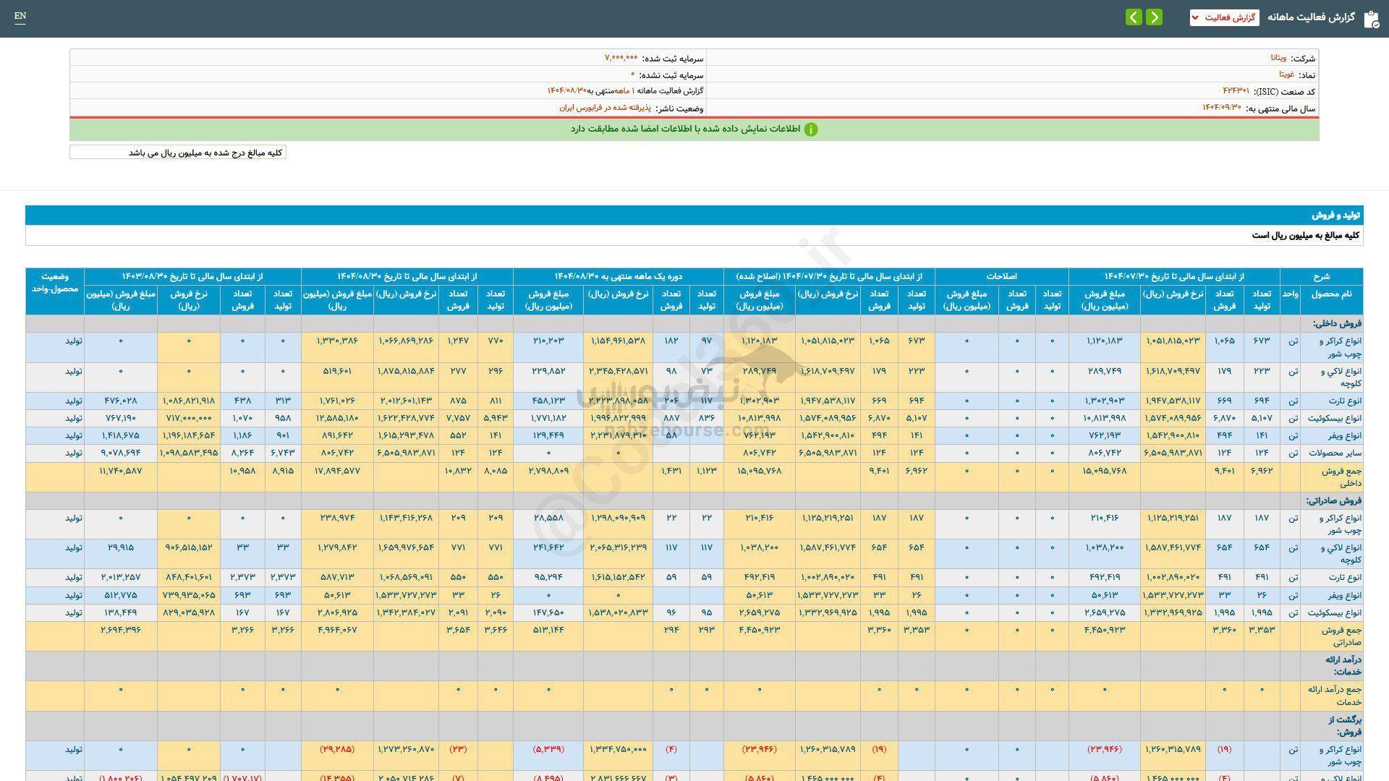Viewport: 1389px width, 781px height.
Task: Click the گزارش فعالیت ماهانه page title
Action: pos(1310,17)
